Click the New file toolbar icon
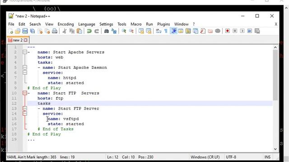This screenshot has height=162, width=289. [x=10, y=31]
